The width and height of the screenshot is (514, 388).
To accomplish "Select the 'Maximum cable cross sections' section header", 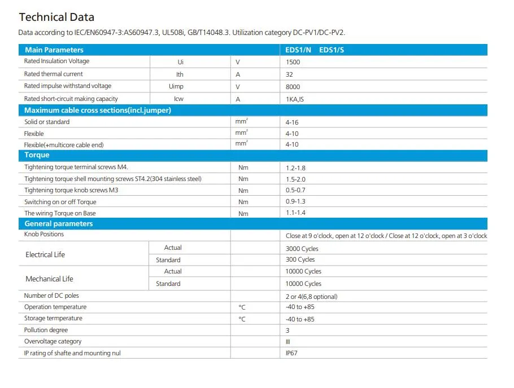I will click(97, 111).
